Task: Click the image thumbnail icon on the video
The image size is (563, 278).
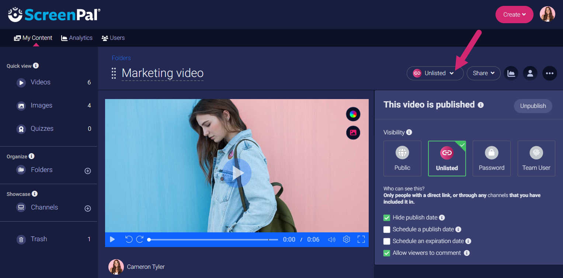Action: (353, 133)
